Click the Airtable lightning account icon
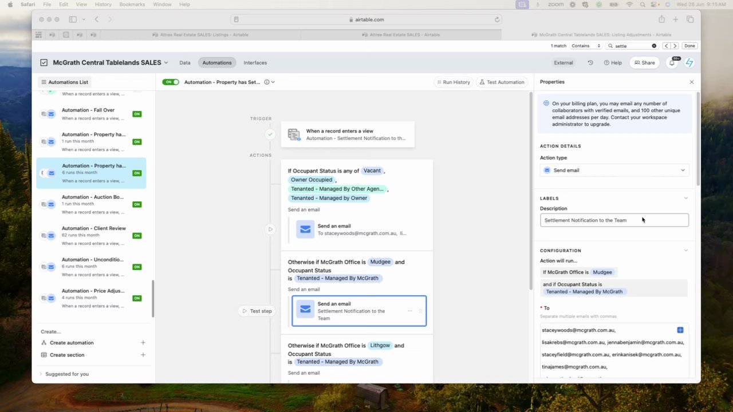Viewport: 733px width, 412px height. pyautogui.click(x=689, y=63)
